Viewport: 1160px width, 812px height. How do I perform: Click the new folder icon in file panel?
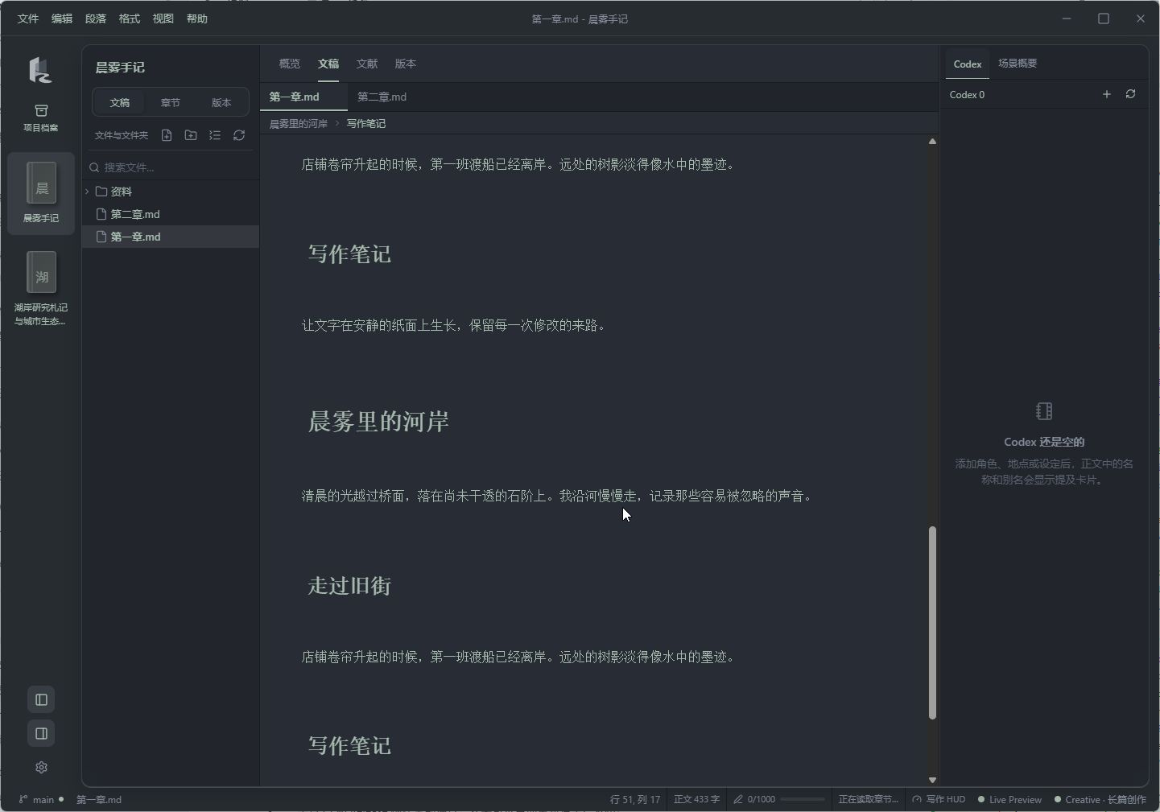191,135
